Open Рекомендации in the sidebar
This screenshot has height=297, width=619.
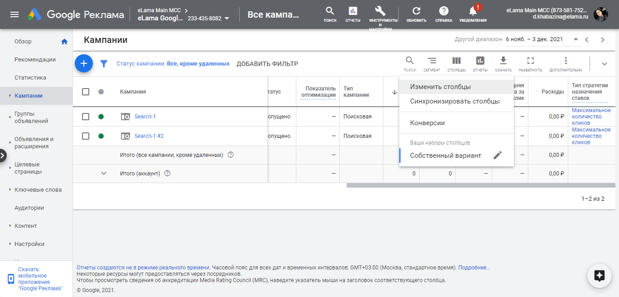coord(35,60)
